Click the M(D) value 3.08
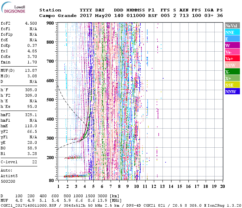Screen dimensions: 242x208 32,76
